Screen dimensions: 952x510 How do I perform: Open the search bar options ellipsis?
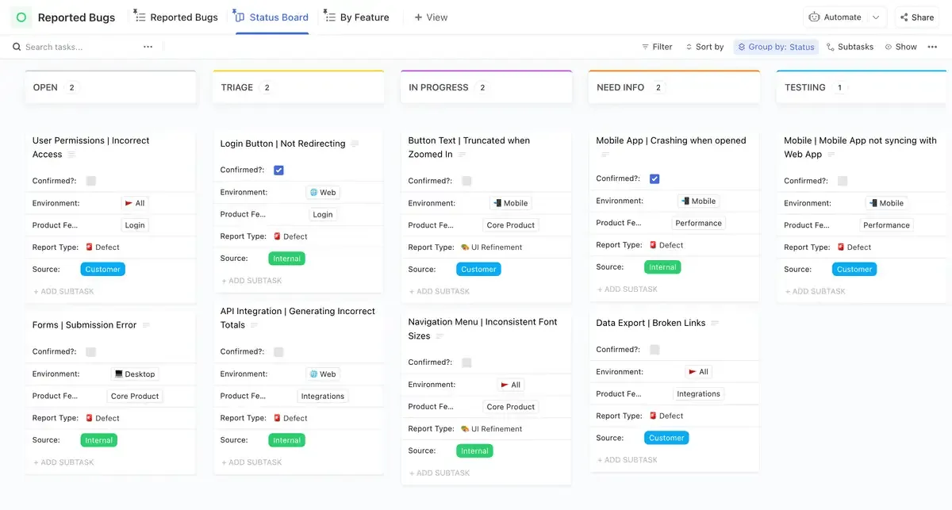click(148, 47)
